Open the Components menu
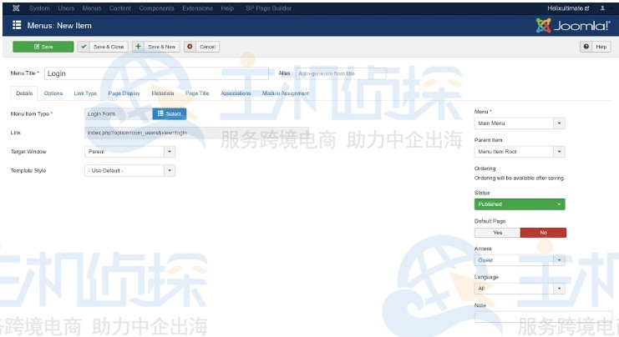The image size is (619, 337). coord(156,8)
